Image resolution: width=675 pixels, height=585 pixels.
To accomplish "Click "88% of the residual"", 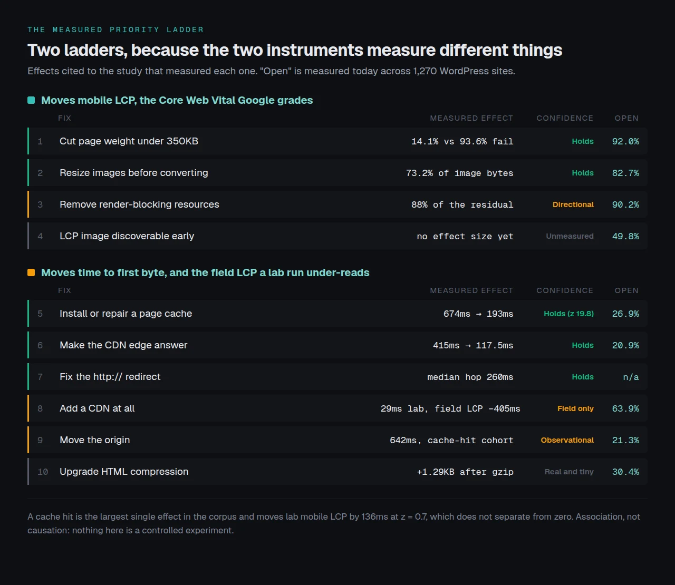I will 462,204.
